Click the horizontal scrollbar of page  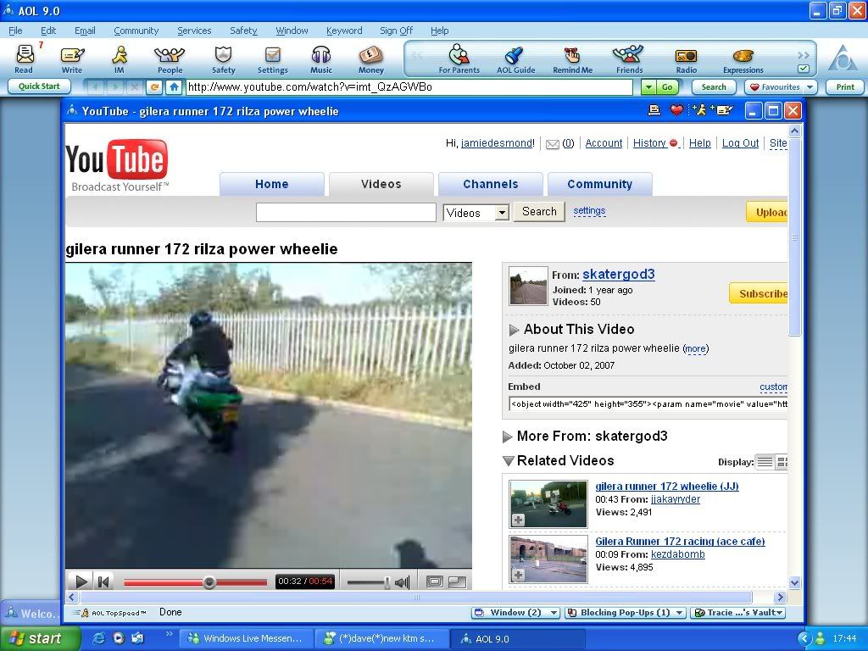[x=415, y=598]
